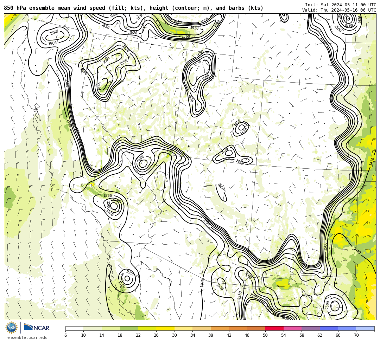Click the colorbar tick label 26
Viewport: 380px width, 342px height.
[156, 335]
